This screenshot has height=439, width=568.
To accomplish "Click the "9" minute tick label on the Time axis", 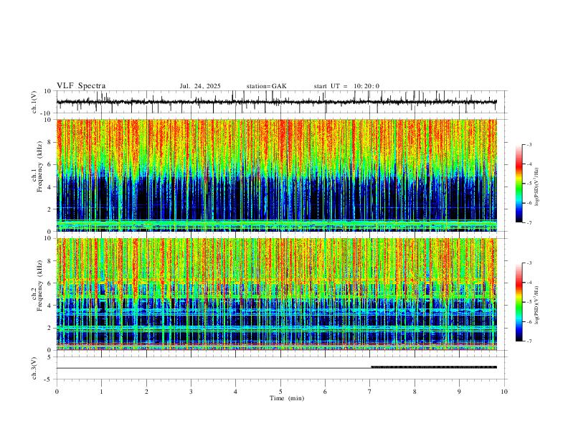I will click(x=459, y=392).
